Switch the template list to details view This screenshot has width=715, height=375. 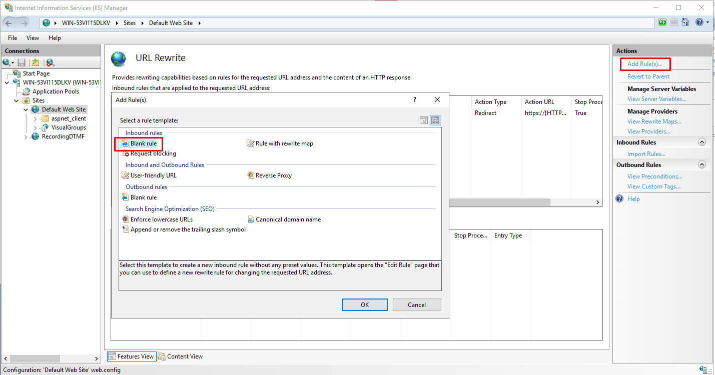tap(424, 120)
